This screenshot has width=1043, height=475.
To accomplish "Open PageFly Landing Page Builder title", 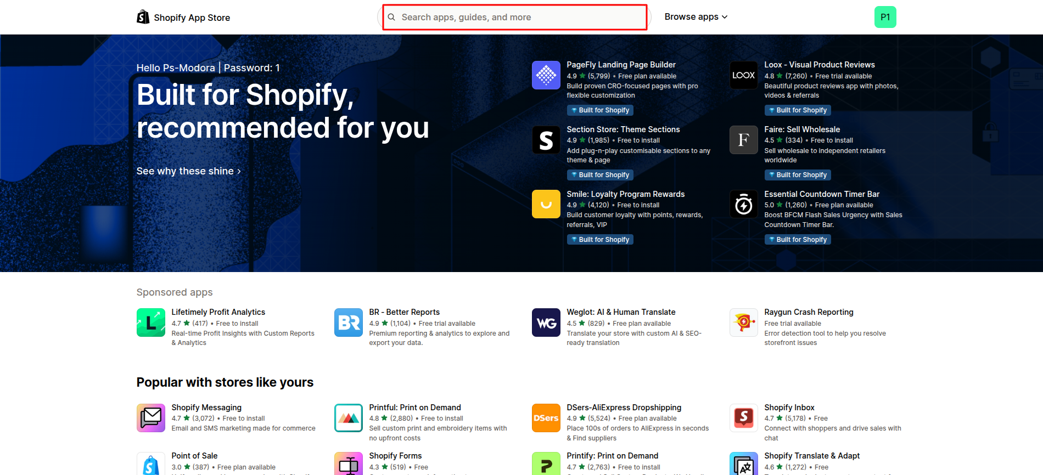I will [621, 65].
